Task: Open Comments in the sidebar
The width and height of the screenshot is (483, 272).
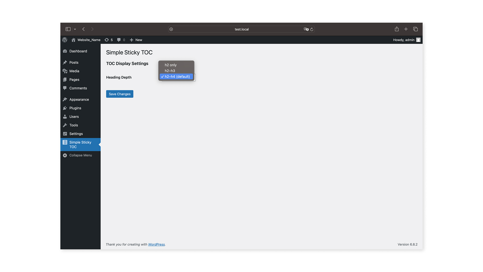Action: coord(80,88)
